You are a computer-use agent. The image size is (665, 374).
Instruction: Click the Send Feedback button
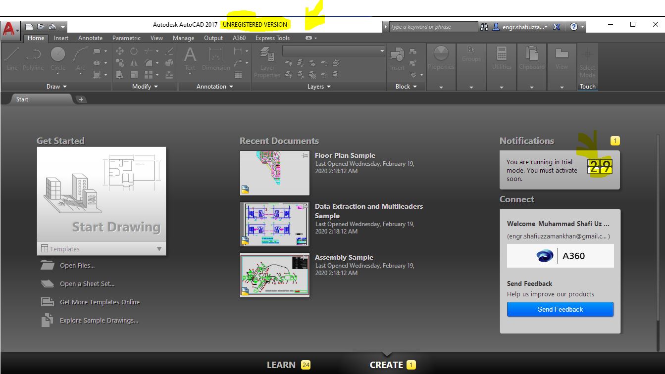560,309
